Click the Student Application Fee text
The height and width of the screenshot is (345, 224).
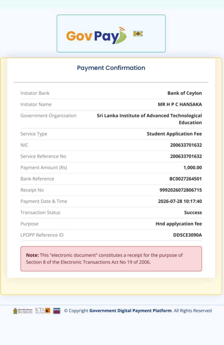point(174,134)
